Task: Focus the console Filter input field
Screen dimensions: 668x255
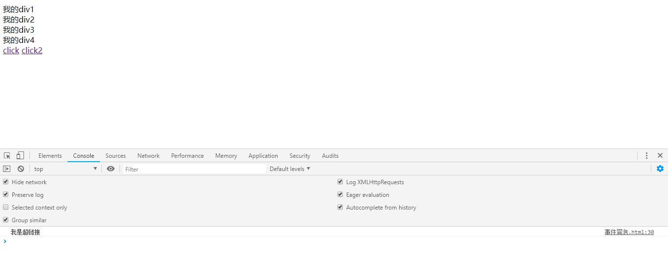Action: (x=194, y=169)
